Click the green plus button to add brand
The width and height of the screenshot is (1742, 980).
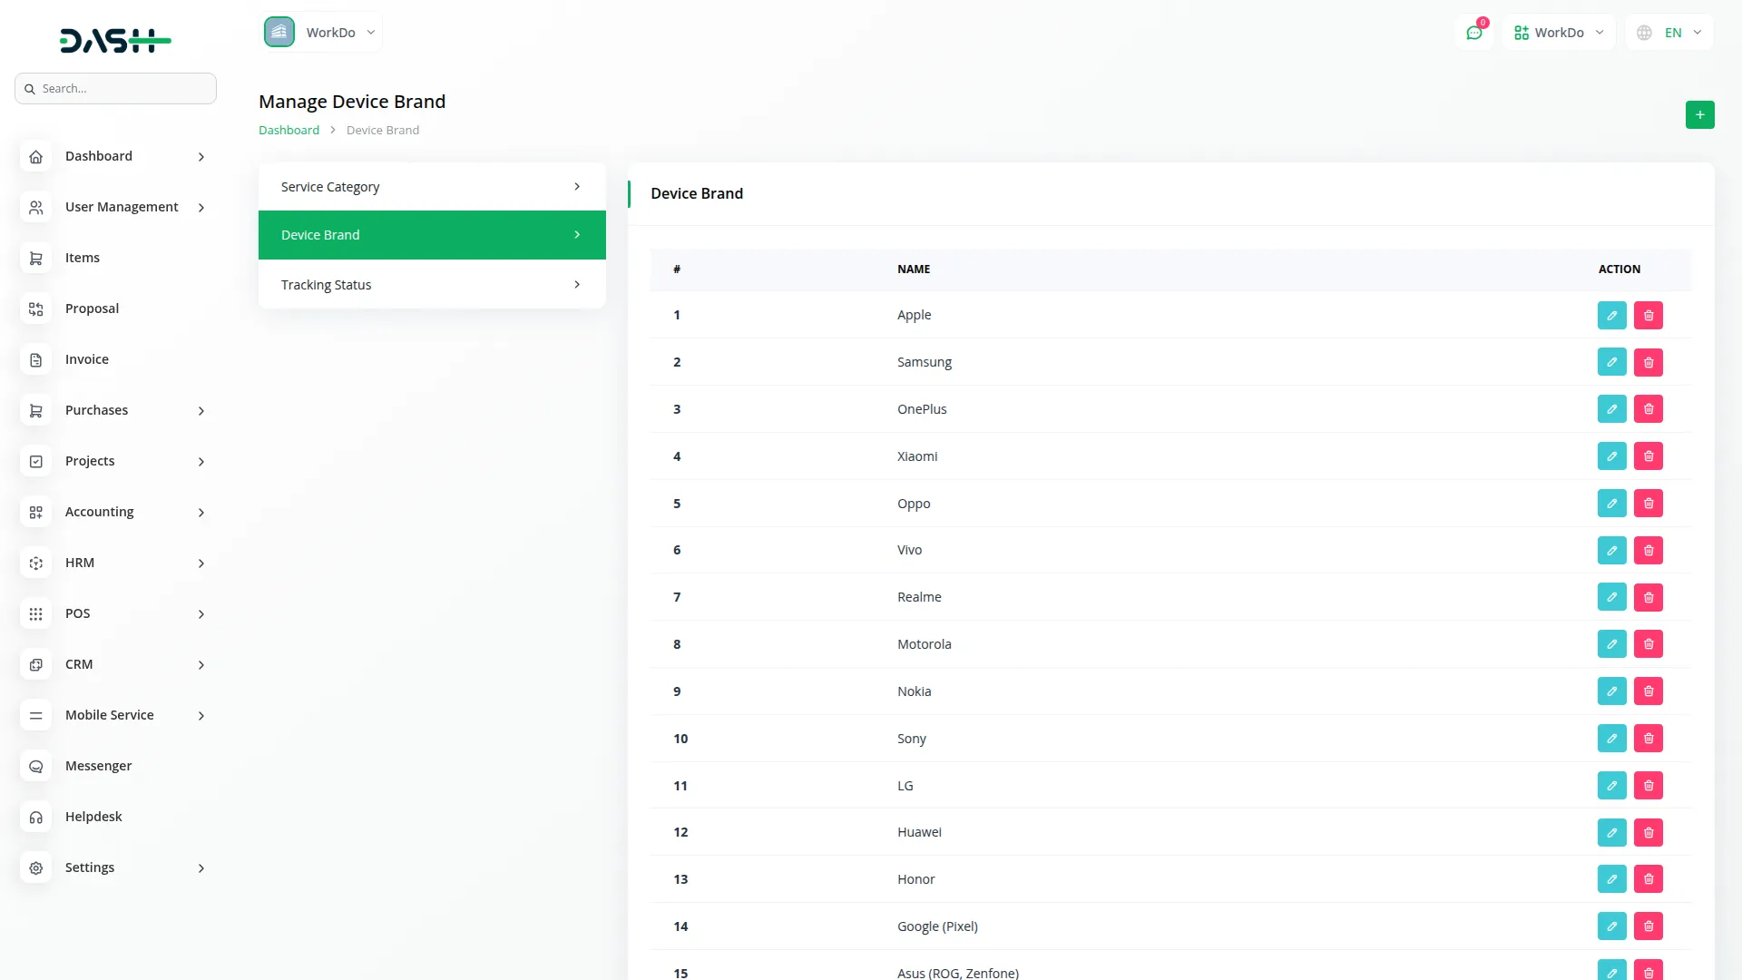[1700, 114]
